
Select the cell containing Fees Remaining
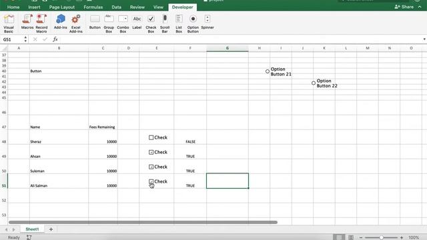point(103,123)
